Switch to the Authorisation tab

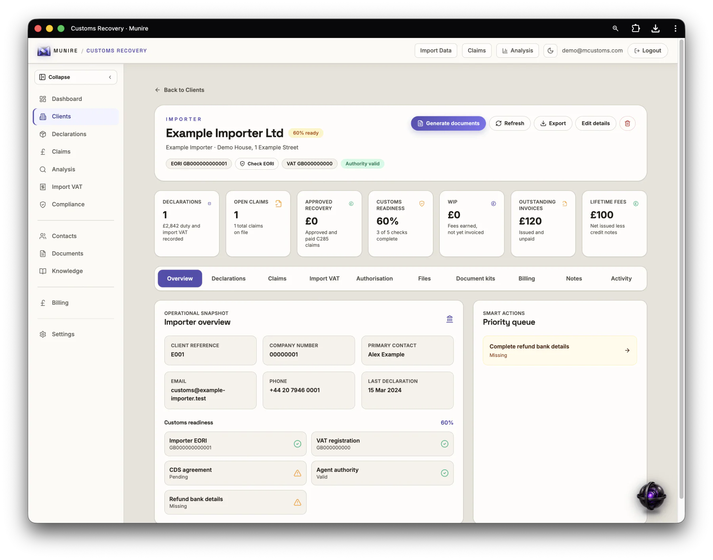tap(374, 279)
